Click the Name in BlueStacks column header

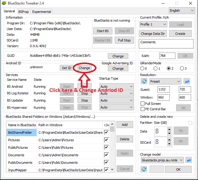22,125
